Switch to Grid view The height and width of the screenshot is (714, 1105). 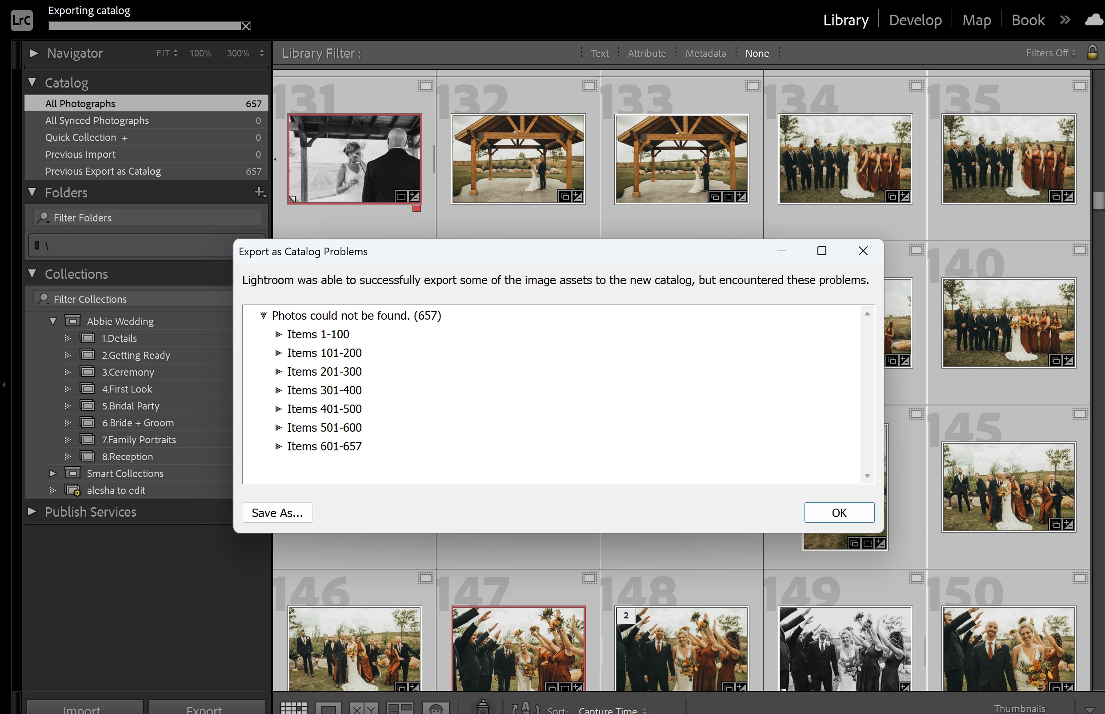click(x=293, y=708)
